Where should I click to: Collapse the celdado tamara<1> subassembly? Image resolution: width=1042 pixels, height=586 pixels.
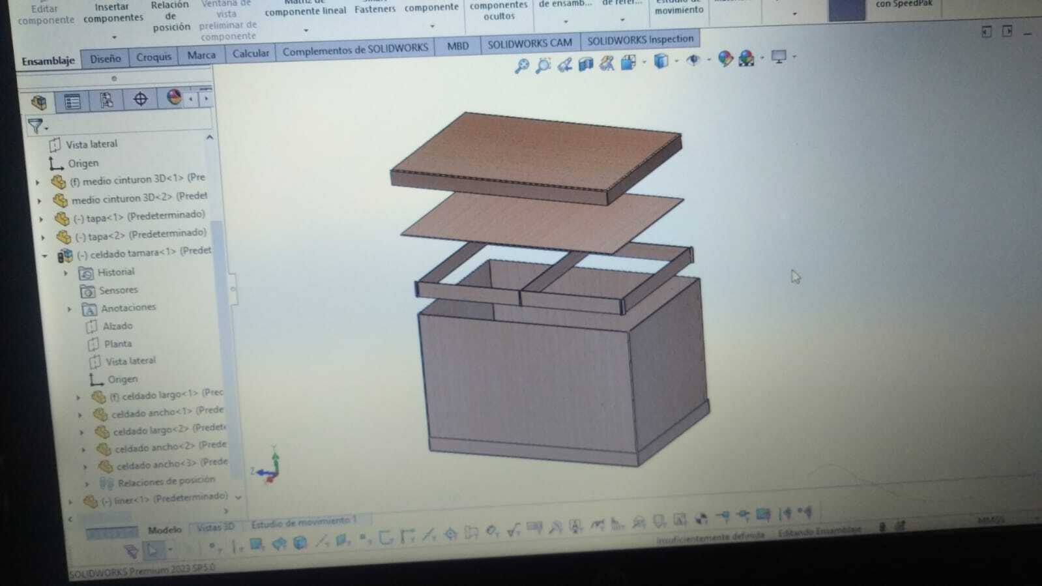pos(44,256)
